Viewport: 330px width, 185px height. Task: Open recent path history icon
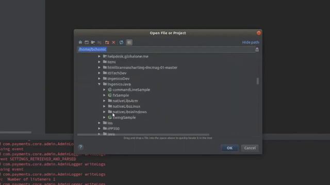[257, 49]
